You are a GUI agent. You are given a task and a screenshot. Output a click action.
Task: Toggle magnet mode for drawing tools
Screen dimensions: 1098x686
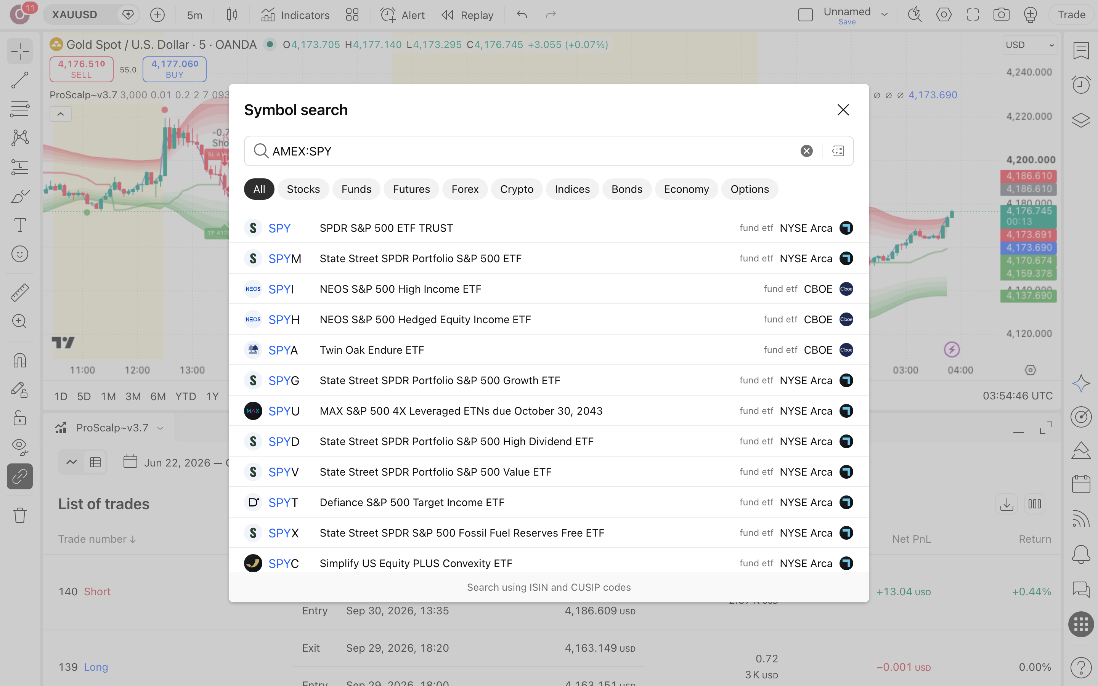click(x=19, y=360)
